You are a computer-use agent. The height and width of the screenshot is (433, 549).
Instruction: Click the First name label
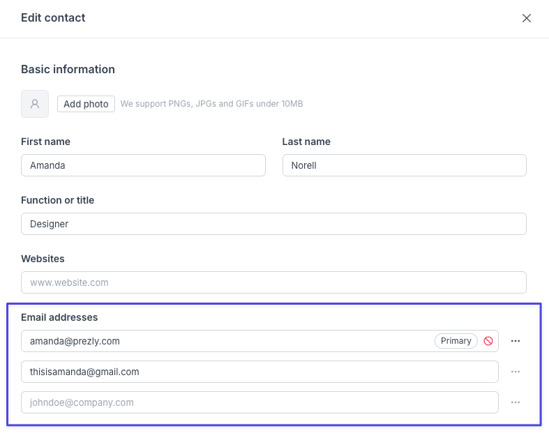(45, 142)
